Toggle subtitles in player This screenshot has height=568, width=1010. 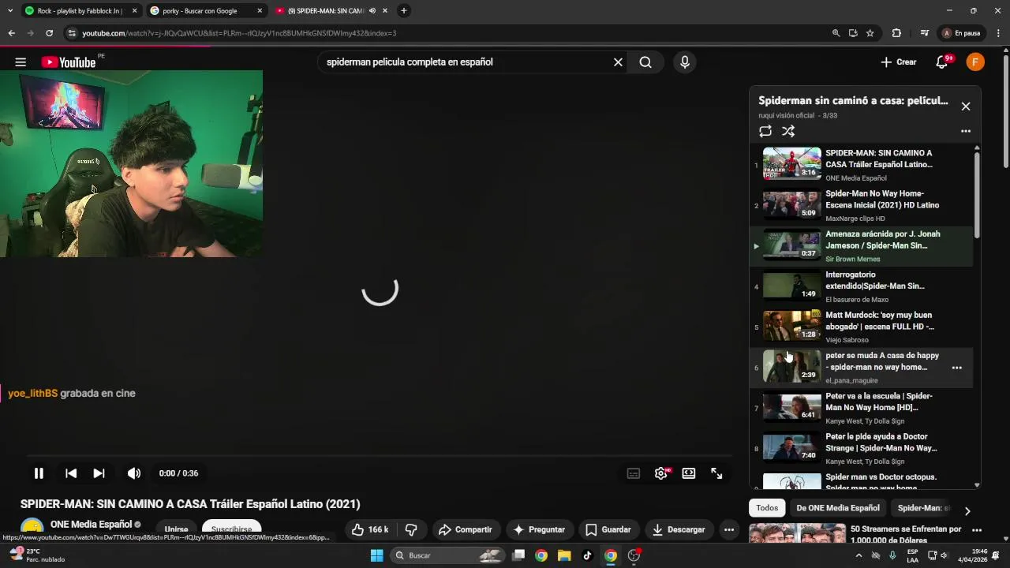(x=633, y=473)
